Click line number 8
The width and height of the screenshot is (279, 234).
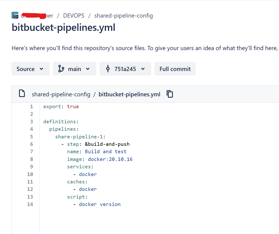coord(32,159)
